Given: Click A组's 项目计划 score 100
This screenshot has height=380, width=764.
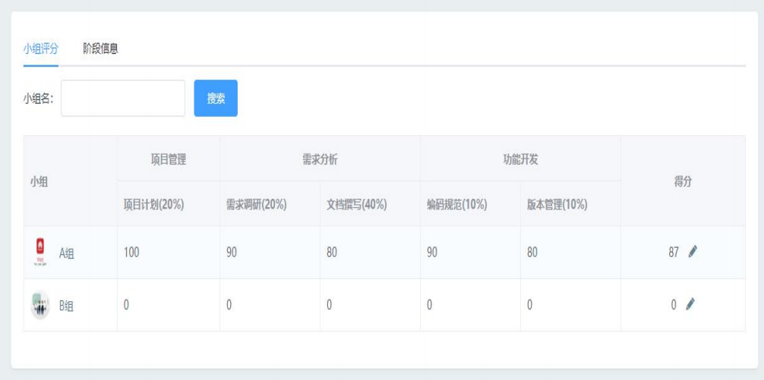Looking at the screenshot, I should [x=131, y=253].
